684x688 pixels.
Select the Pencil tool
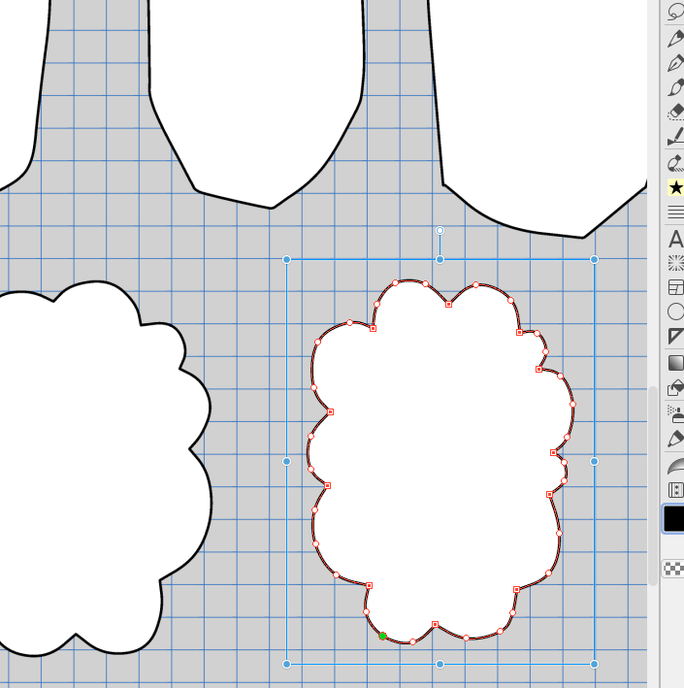(675, 38)
